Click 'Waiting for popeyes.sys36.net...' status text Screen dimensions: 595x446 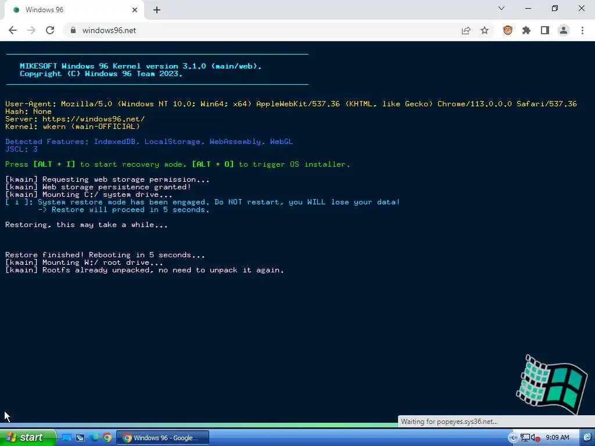(x=449, y=422)
